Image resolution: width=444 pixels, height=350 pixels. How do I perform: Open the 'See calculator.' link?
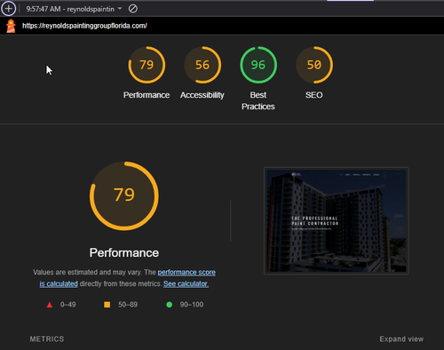tap(186, 283)
